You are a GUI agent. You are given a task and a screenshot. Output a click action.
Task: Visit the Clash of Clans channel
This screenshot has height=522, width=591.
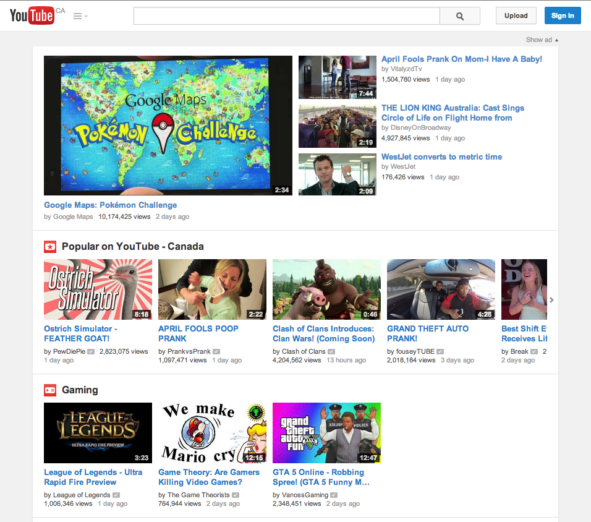304,351
